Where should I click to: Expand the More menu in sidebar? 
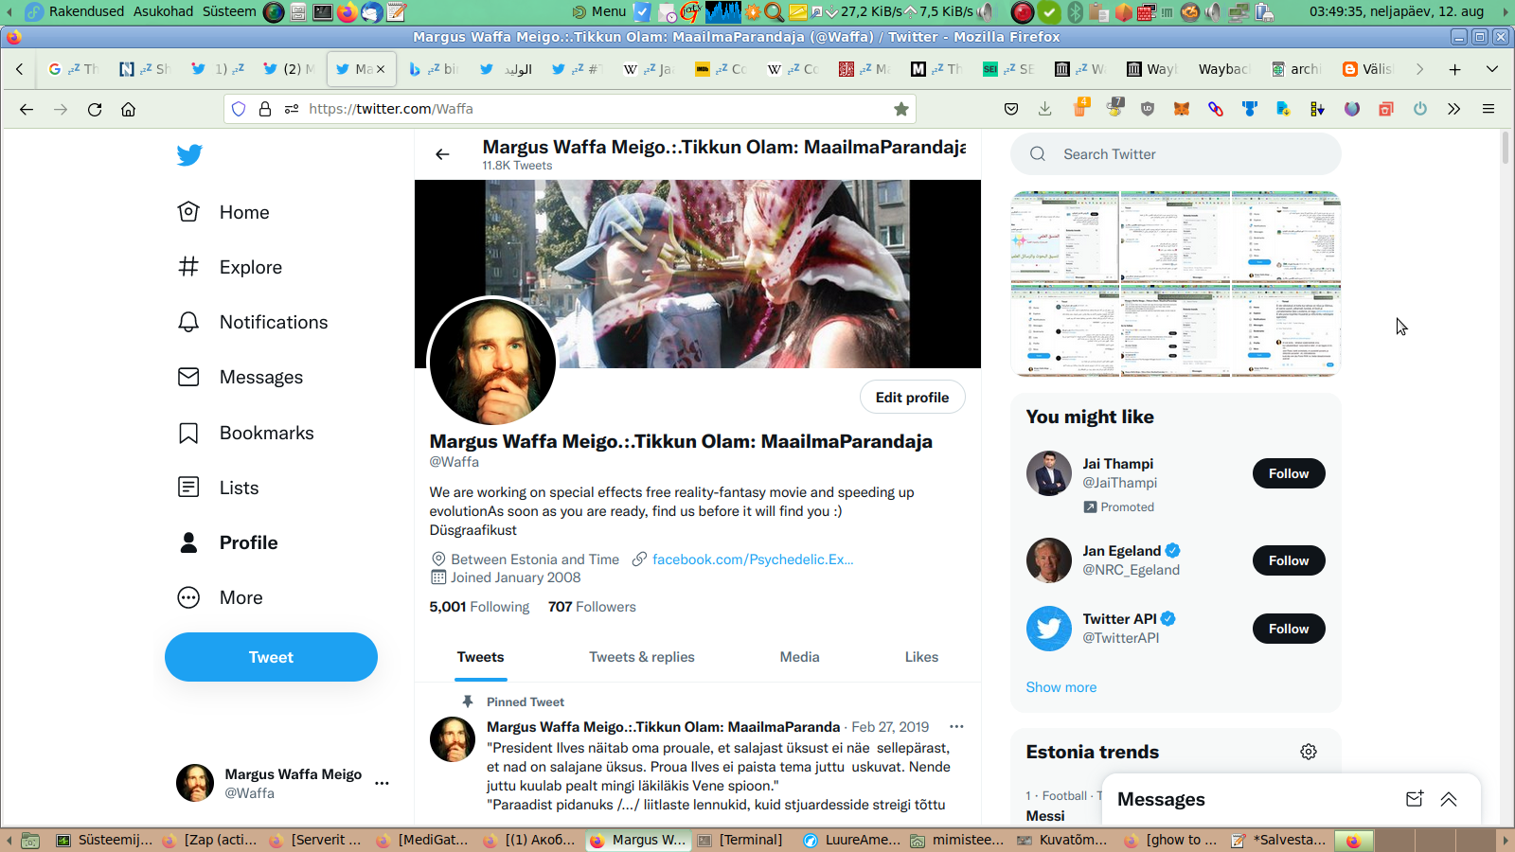pyautogui.click(x=220, y=597)
